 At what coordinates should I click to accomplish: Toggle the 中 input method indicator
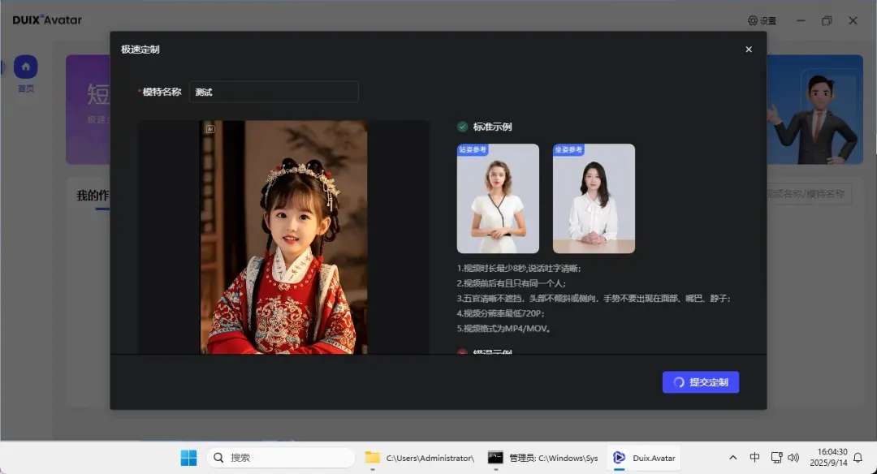(754, 458)
